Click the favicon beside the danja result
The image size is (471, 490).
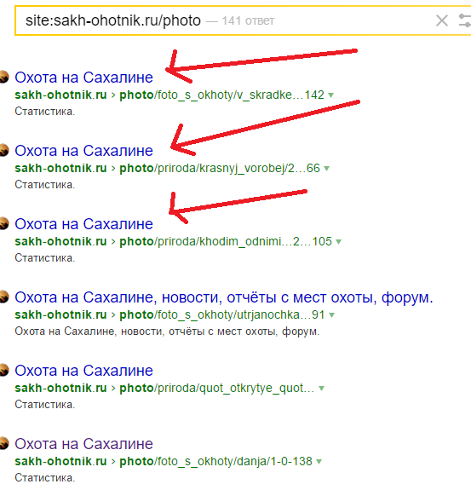(x=4, y=443)
